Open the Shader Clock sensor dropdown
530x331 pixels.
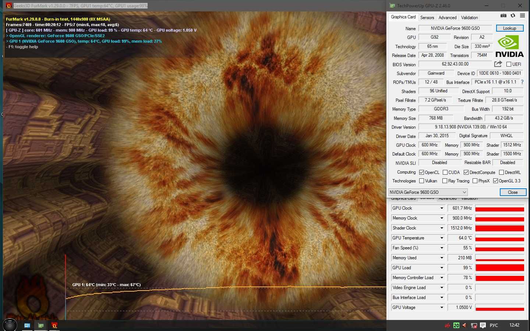click(x=442, y=228)
